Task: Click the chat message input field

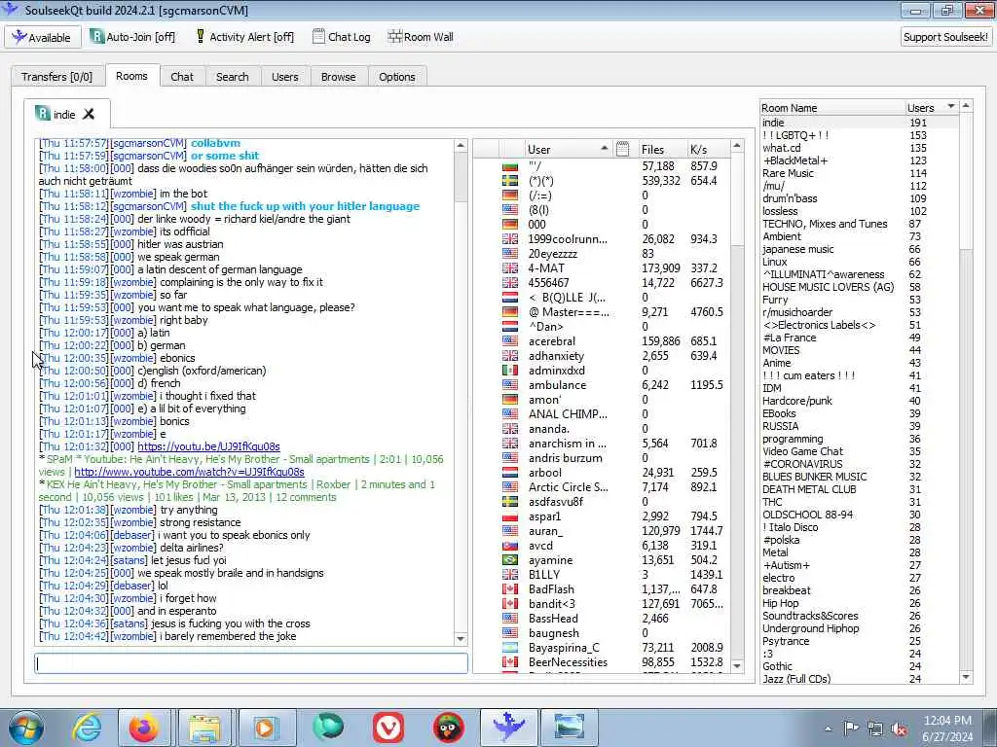Action: pyautogui.click(x=250, y=663)
